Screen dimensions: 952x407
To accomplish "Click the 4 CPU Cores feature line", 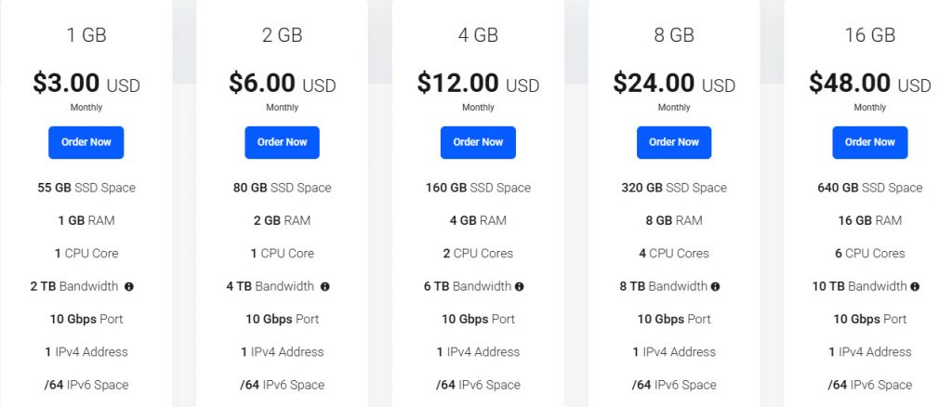I will pyautogui.click(x=674, y=254).
